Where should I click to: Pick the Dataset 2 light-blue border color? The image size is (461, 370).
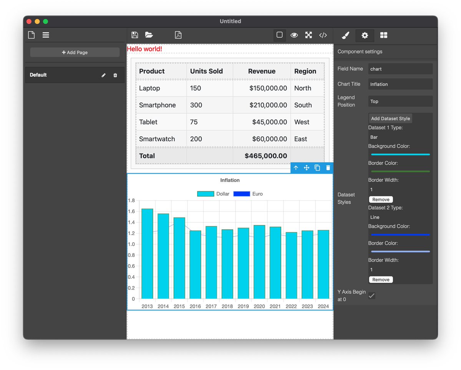(x=400, y=252)
